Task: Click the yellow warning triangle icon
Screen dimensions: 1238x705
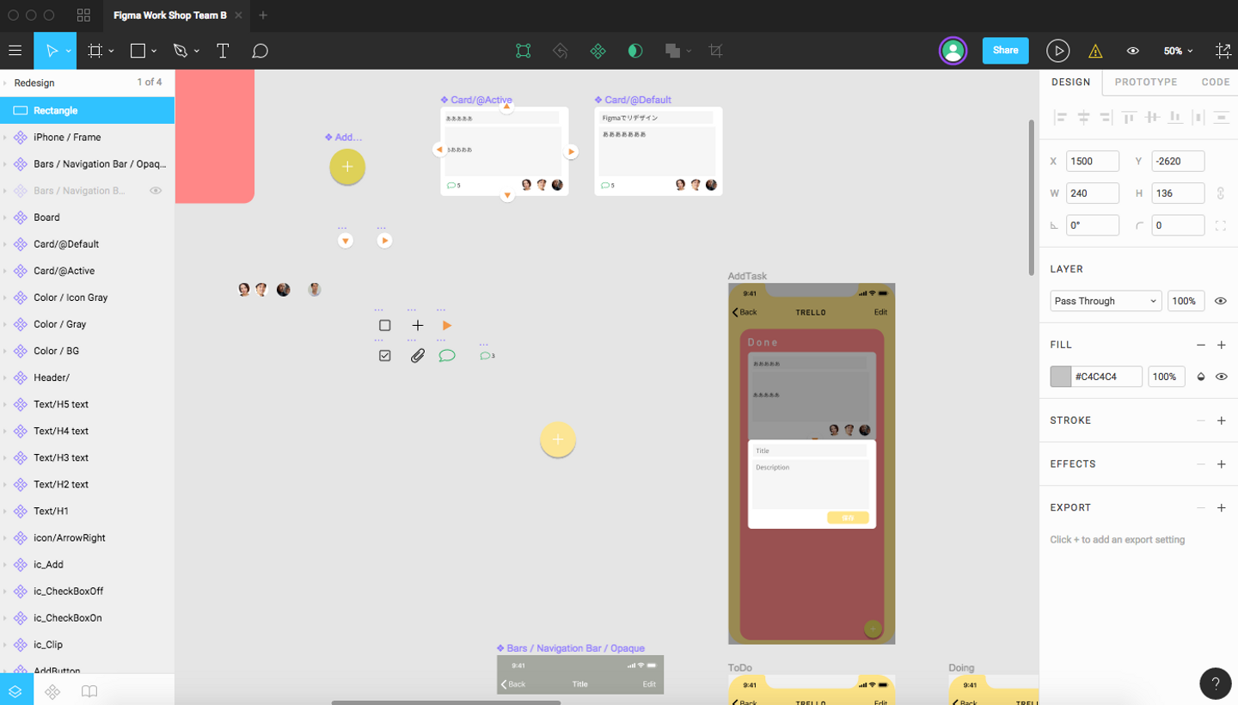Action: pos(1095,51)
